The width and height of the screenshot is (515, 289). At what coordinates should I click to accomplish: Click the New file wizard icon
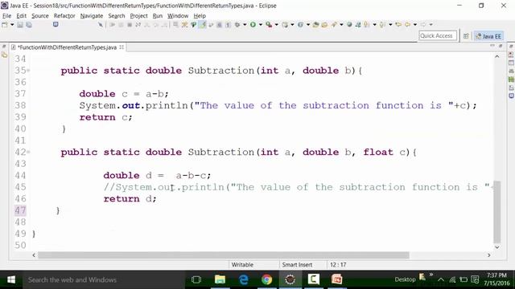pos(5,25)
